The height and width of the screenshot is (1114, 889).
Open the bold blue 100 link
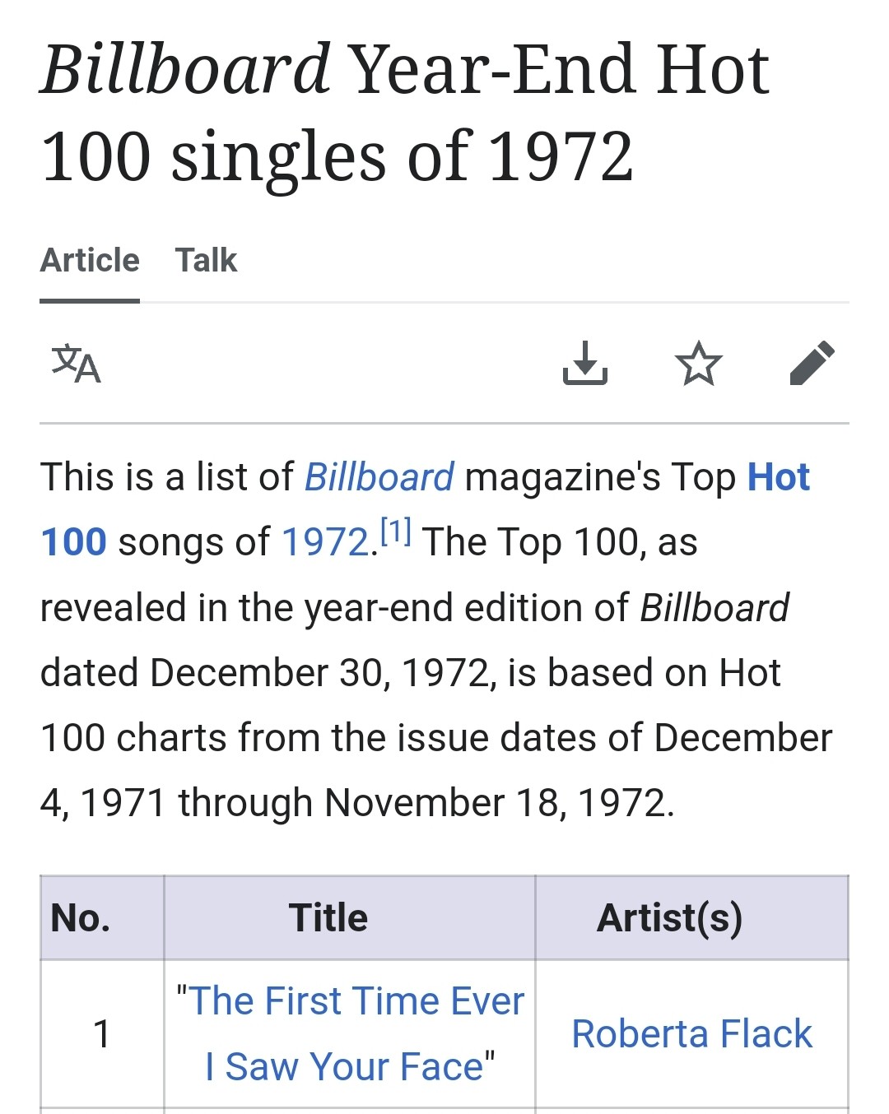[x=73, y=543]
